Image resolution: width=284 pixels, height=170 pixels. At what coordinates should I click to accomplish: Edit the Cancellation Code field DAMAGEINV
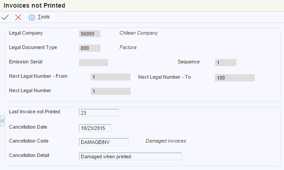pos(104,142)
